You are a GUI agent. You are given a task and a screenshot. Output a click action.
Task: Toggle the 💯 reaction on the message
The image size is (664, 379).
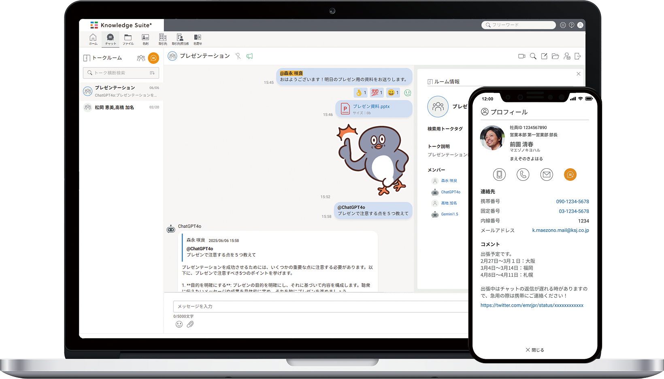[x=377, y=93]
